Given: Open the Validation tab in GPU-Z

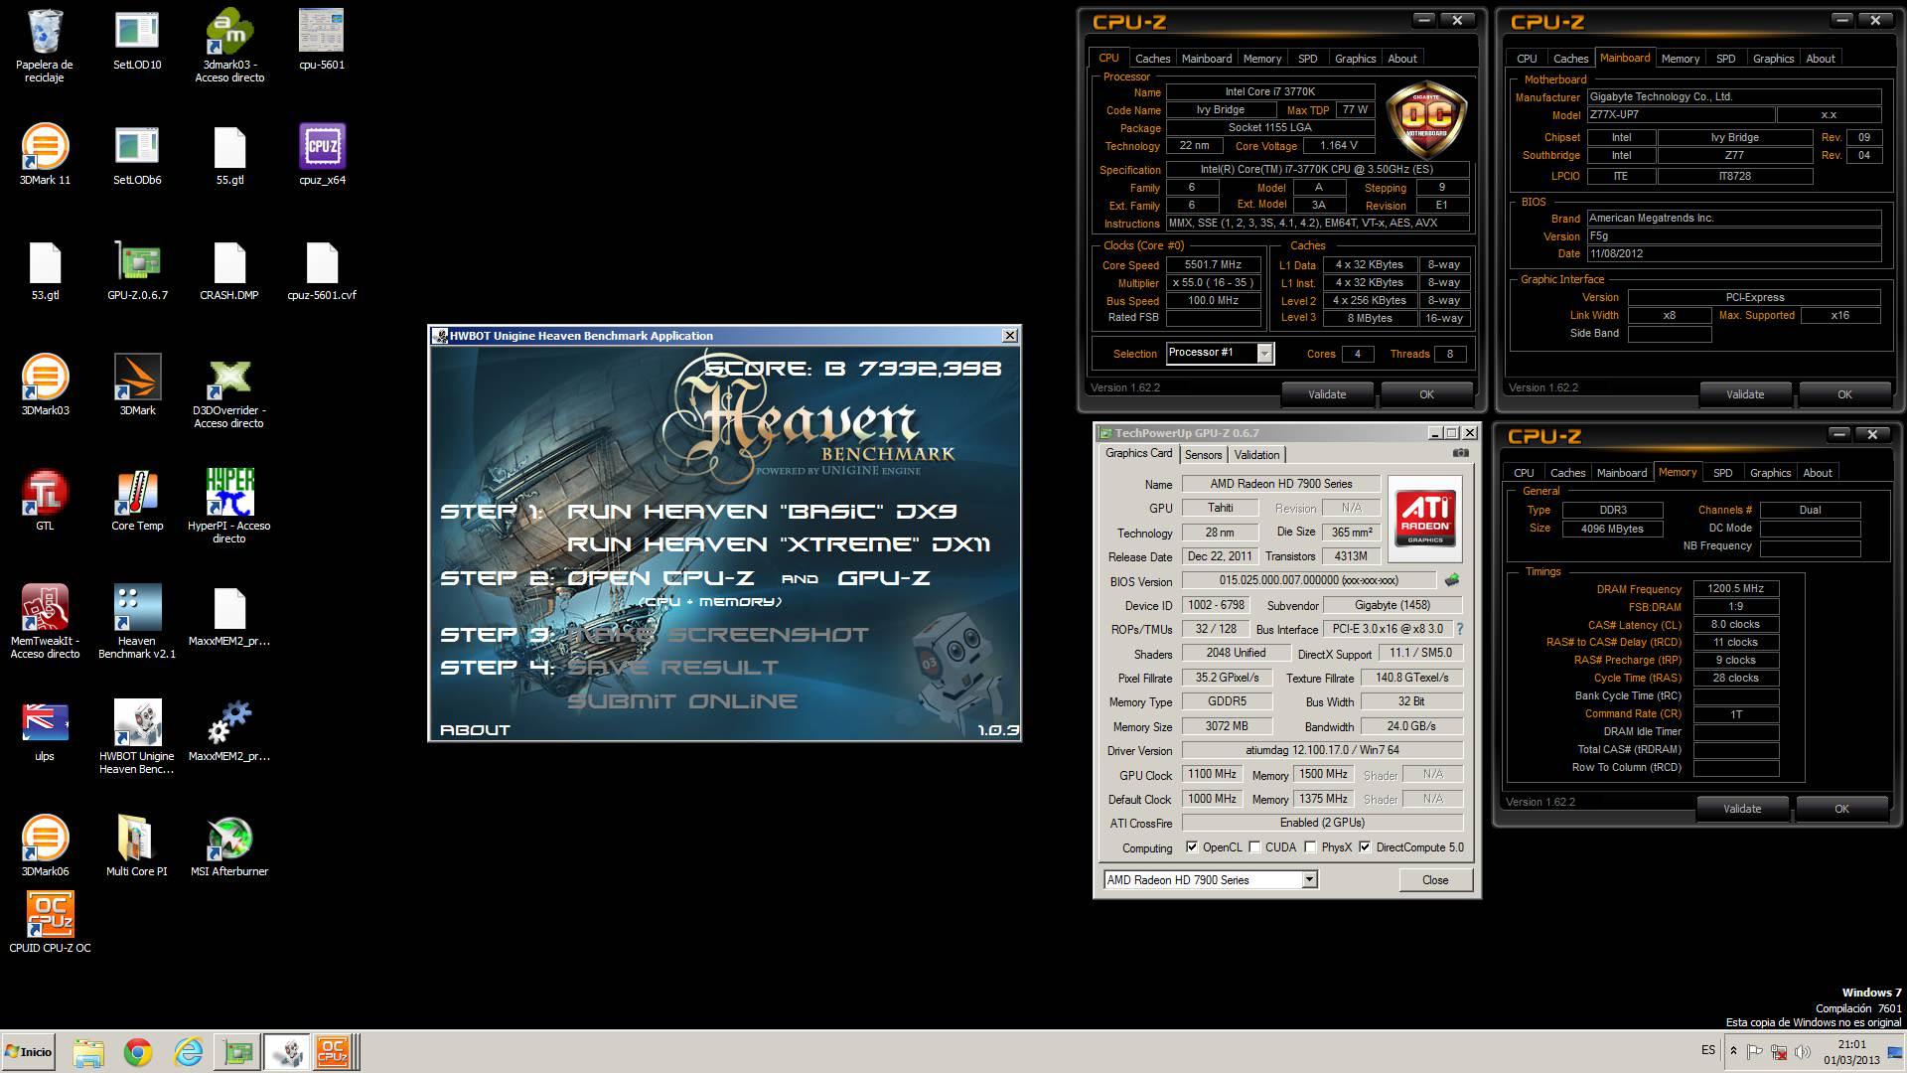Looking at the screenshot, I should [x=1256, y=455].
